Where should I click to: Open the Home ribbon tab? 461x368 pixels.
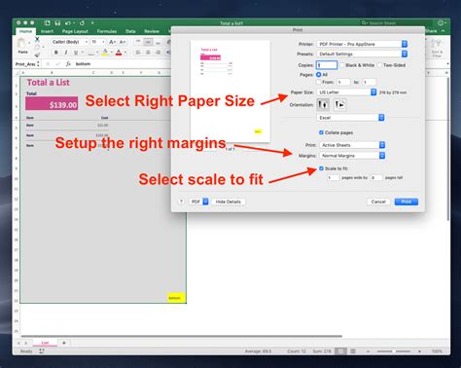pyautogui.click(x=25, y=31)
